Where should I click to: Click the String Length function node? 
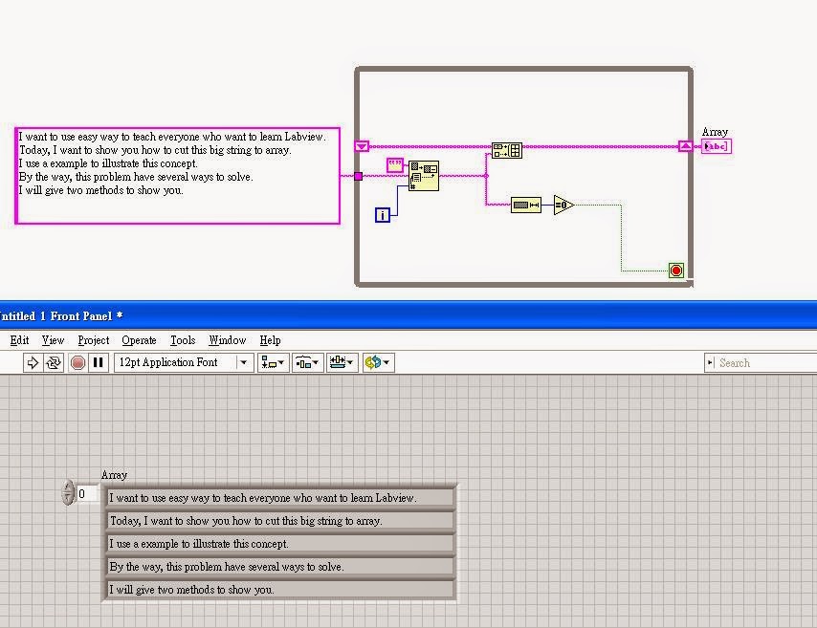point(526,206)
